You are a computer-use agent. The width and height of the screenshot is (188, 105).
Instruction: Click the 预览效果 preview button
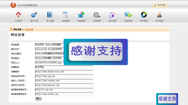(160, 5)
